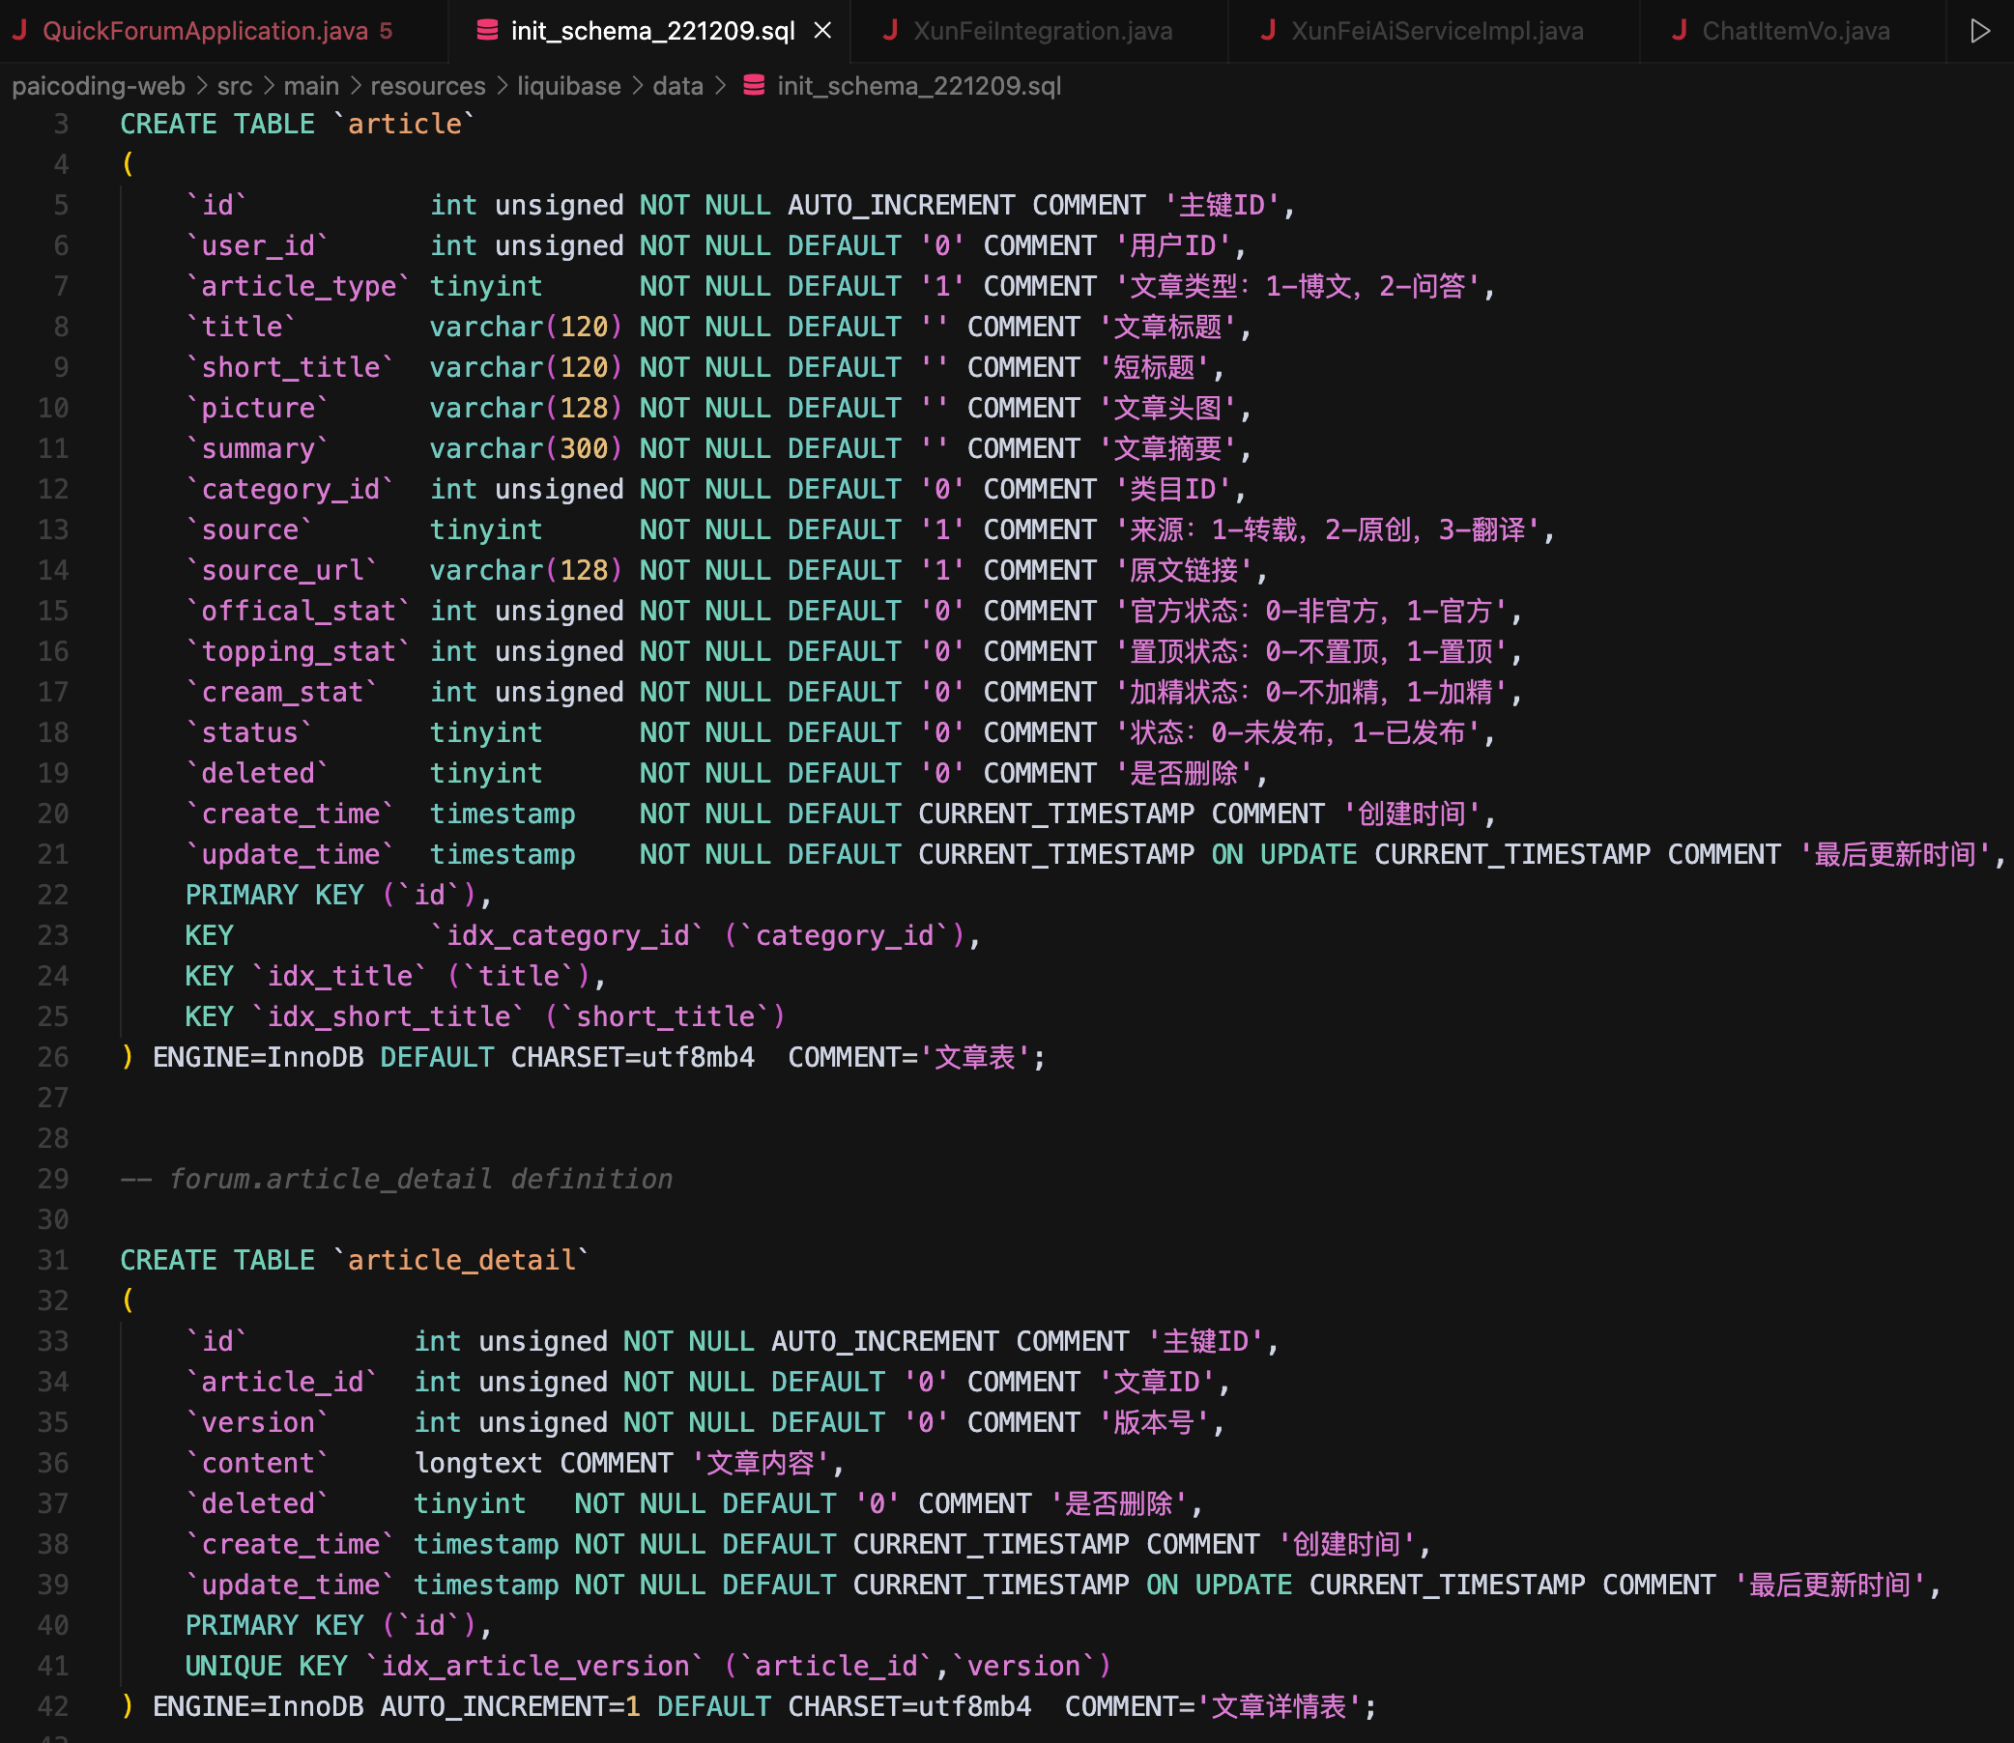Click line number 26 in the gutter
The height and width of the screenshot is (1743, 2014).
tap(53, 1057)
